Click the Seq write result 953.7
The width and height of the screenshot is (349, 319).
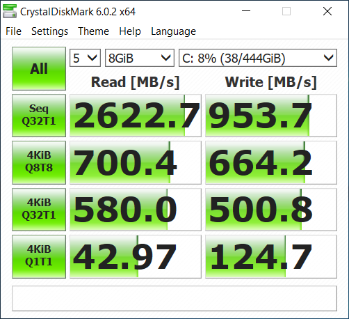click(271, 116)
